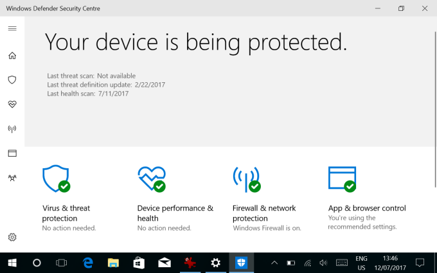The image size is (437, 273).
Task: Open the Windows Start menu
Action: tap(12, 263)
